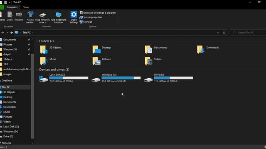Open the Pictures folder in Folders section
Screen dimensions: 266x149
click(96, 61)
